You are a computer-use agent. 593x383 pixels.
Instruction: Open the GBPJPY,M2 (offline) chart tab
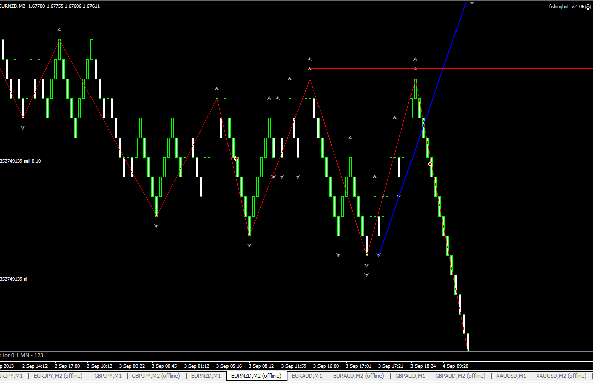pyautogui.click(x=156, y=376)
